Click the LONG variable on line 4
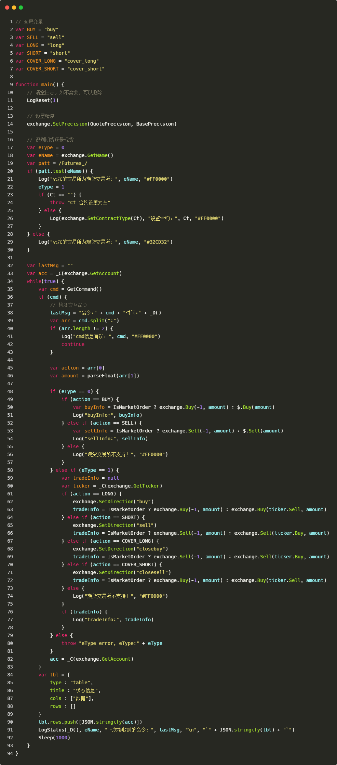 [33, 45]
